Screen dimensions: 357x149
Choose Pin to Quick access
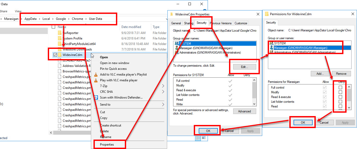tap(113, 69)
